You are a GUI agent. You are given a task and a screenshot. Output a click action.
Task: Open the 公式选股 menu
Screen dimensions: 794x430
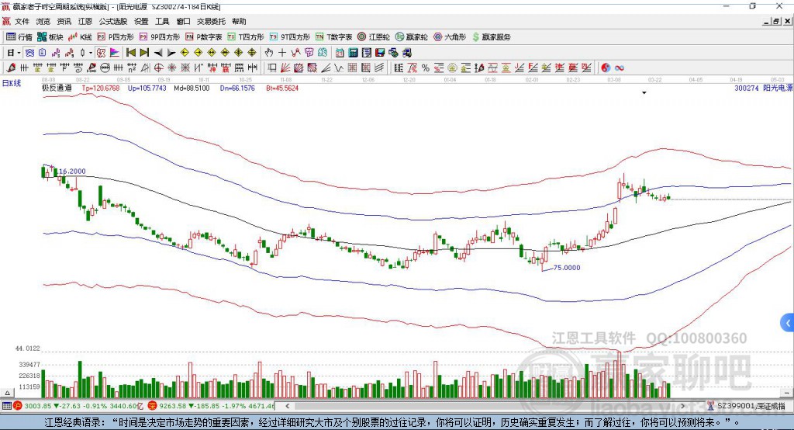(113, 21)
